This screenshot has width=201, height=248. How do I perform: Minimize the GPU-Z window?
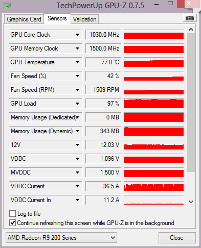point(157,5)
